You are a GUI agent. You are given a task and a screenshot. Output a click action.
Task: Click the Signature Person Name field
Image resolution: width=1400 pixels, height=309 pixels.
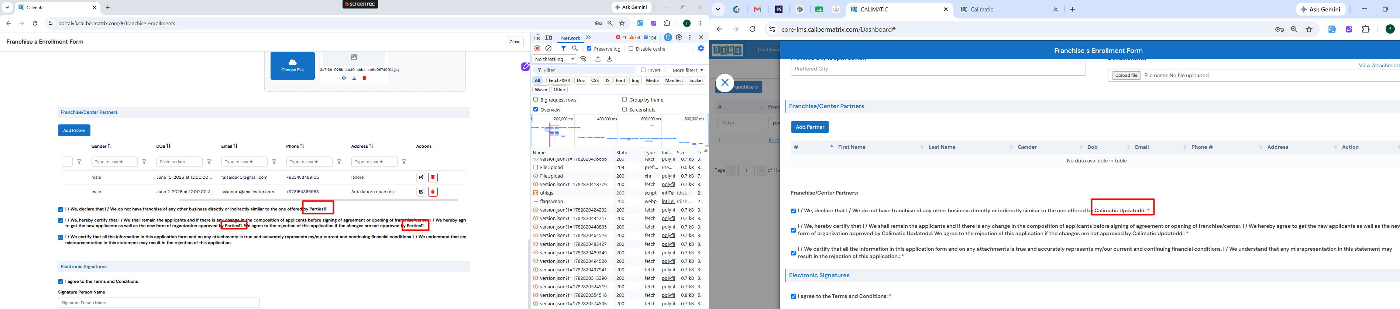(159, 303)
